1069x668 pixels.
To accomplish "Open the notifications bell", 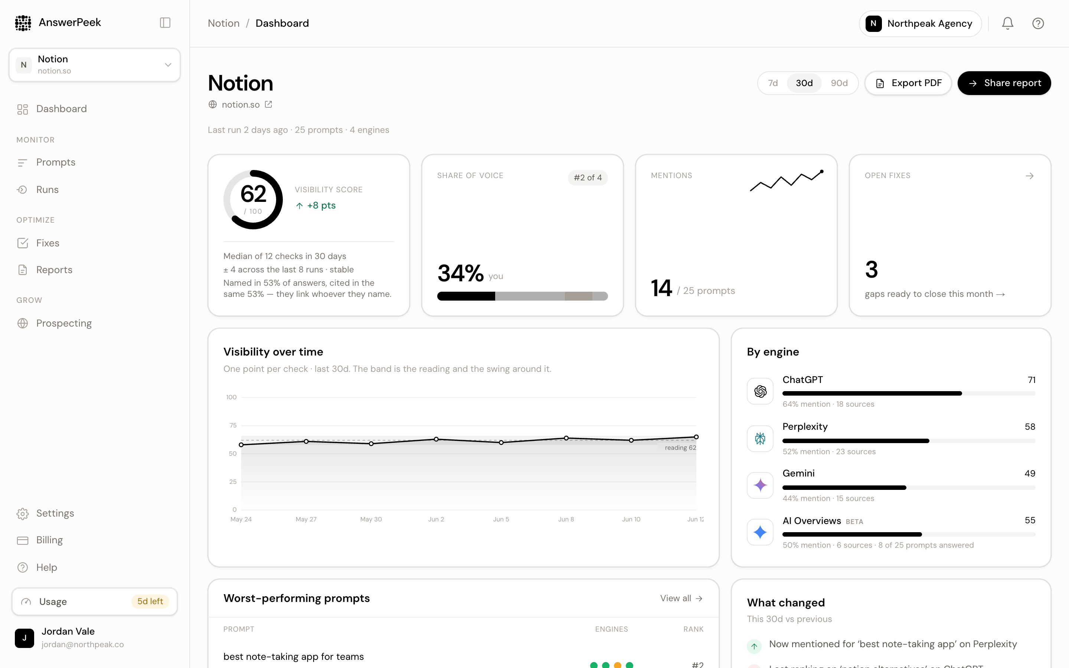I will click(1007, 23).
